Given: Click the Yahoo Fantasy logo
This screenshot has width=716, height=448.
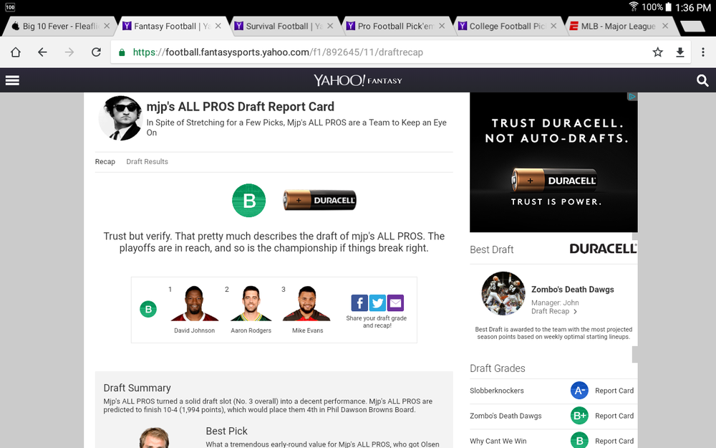Looking at the screenshot, I should coord(357,80).
